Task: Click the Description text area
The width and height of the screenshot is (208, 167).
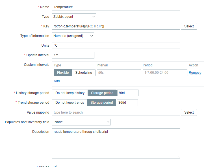Action: pyautogui.click(x=116, y=143)
